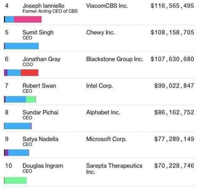Select Jonathan Gray in the ranking
The image size is (199, 190).
point(41,59)
